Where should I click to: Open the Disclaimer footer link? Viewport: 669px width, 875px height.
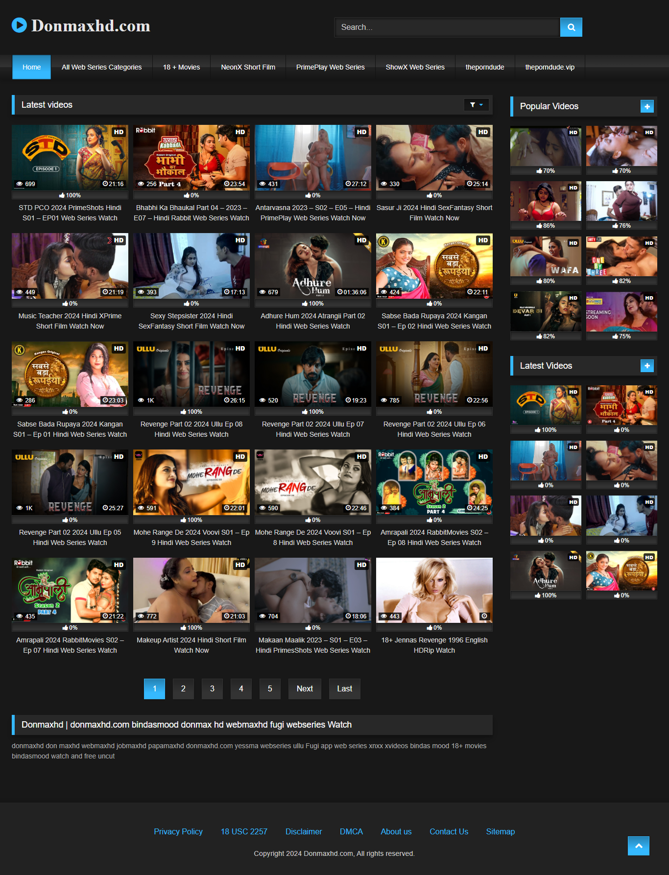point(304,831)
